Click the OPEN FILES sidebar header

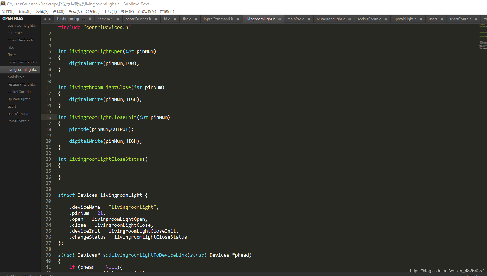point(13,18)
